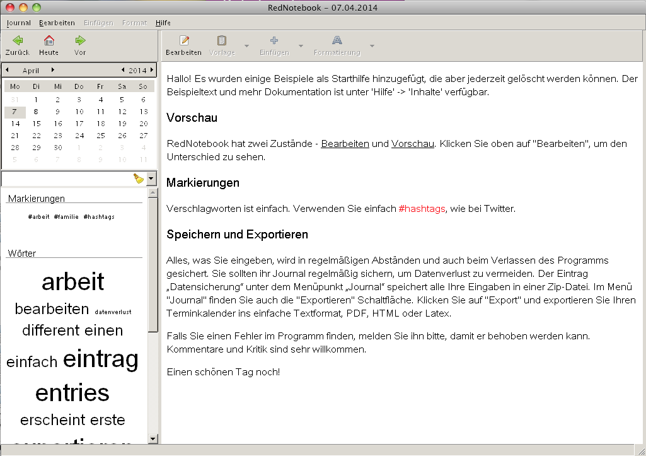Select April 1 in the calendar
Image resolution: width=646 pixels, height=456 pixels.
click(x=37, y=100)
